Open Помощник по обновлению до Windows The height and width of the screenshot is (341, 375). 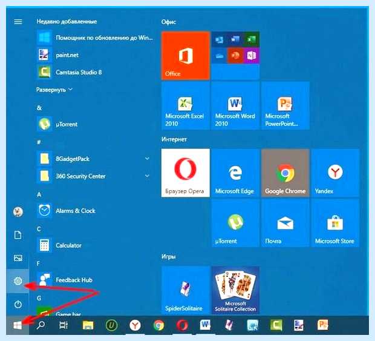click(x=95, y=38)
